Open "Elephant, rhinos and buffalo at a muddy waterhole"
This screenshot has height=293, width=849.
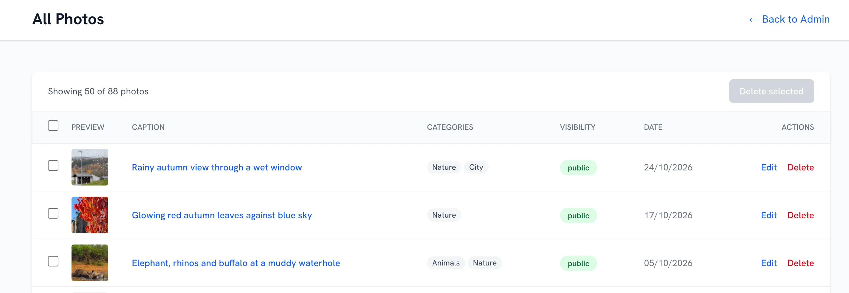pos(236,263)
